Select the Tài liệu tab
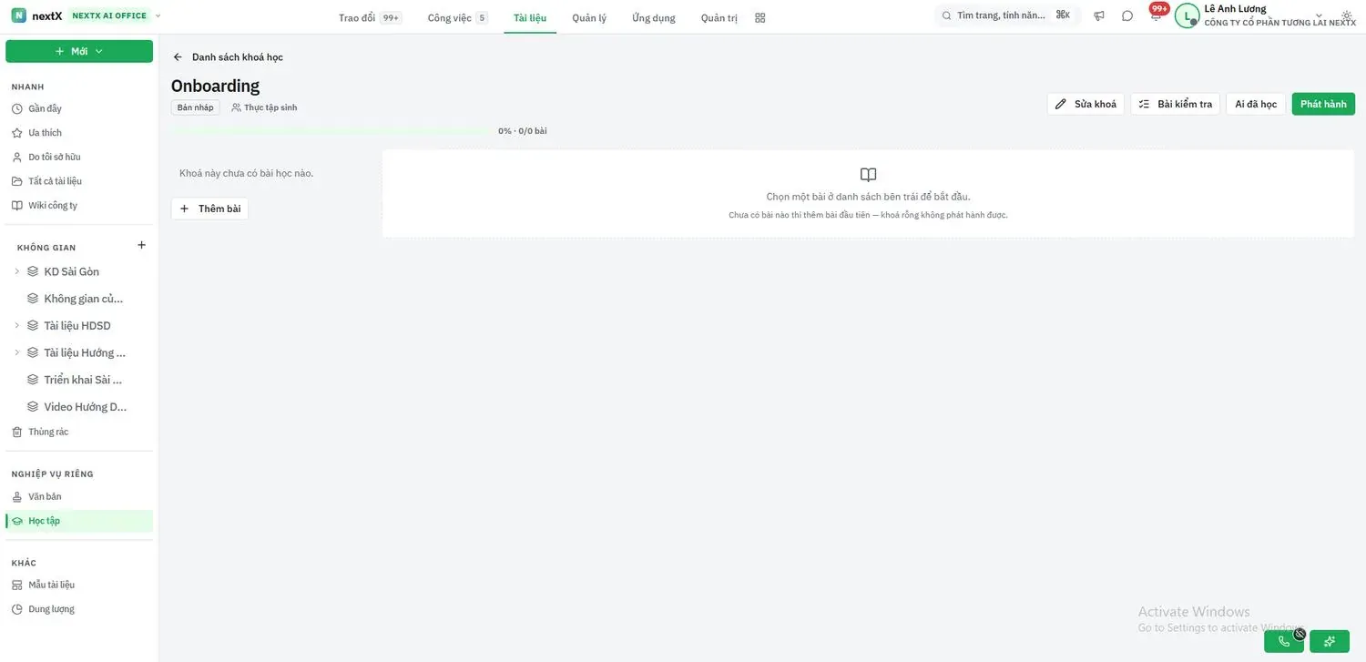 coord(530,17)
